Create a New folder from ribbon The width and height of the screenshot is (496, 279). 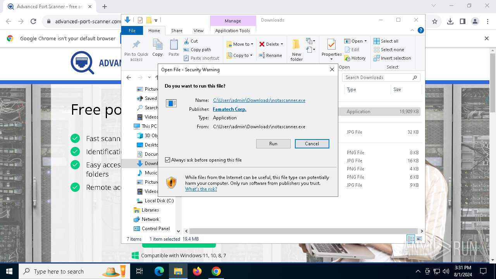[x=297, y=50]
